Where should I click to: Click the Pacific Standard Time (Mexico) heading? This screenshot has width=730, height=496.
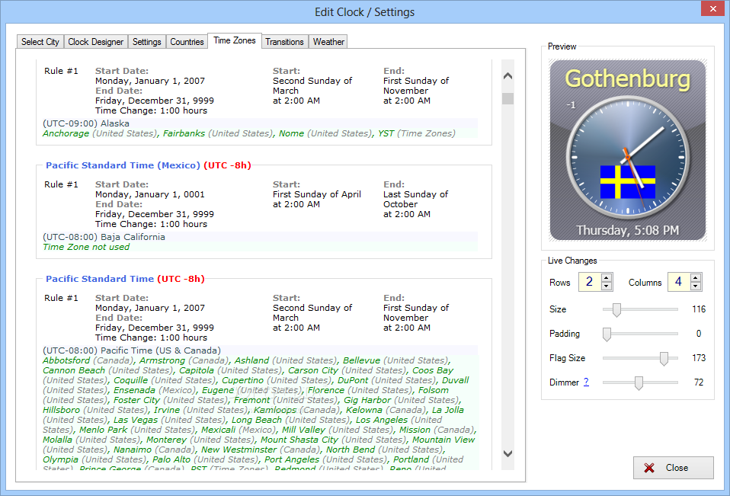coord(123,165)
